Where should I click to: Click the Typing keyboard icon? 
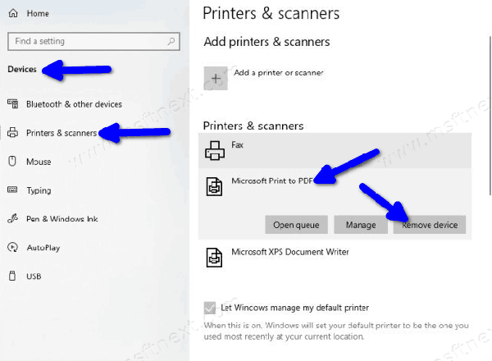tap(12, 190)
